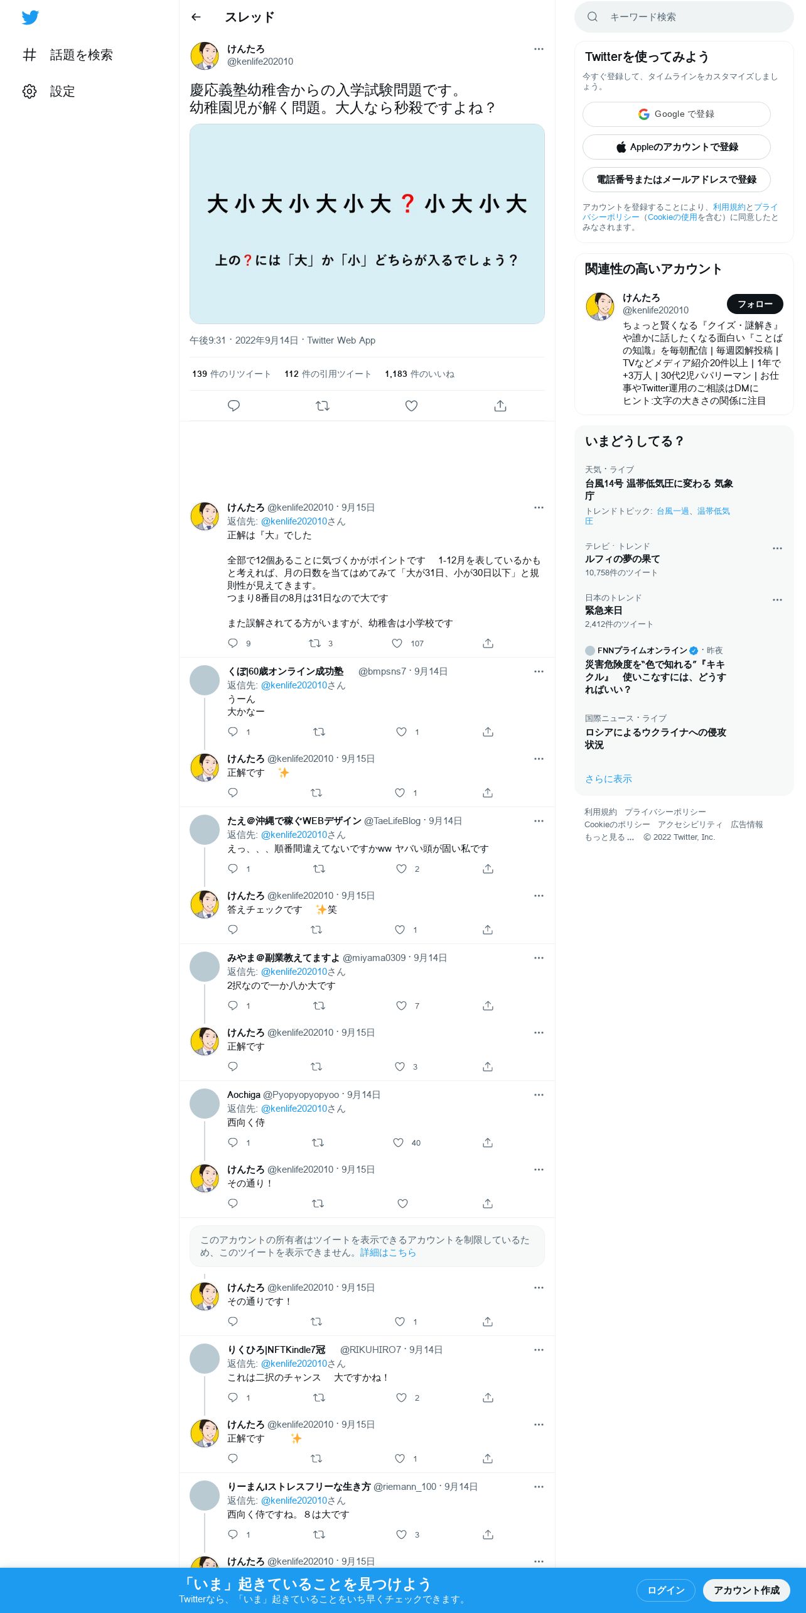
Task: Share the main quiz tweet
Action: (x=500, y=406)
